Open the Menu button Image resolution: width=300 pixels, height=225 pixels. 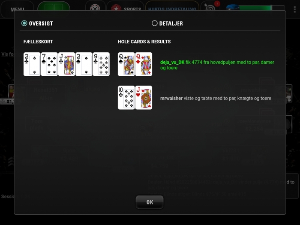[x=17, y=9]
